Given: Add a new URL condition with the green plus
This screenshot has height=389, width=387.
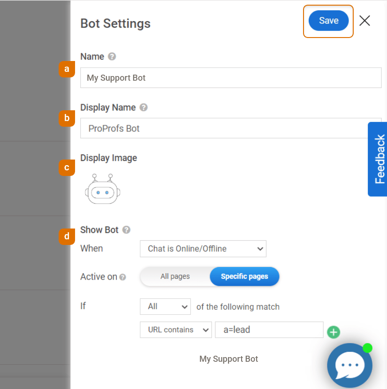Looking at the screenshot, I should 334,332.
